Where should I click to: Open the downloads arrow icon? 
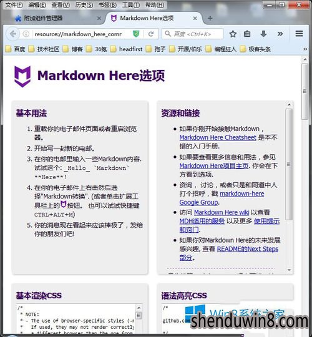[263, 34]
